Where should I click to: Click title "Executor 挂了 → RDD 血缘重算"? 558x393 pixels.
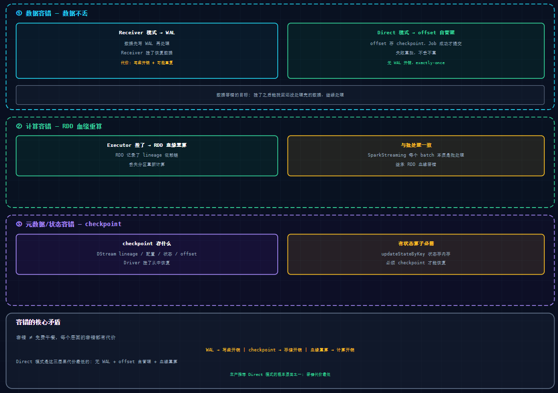click(x=146, y=145)
